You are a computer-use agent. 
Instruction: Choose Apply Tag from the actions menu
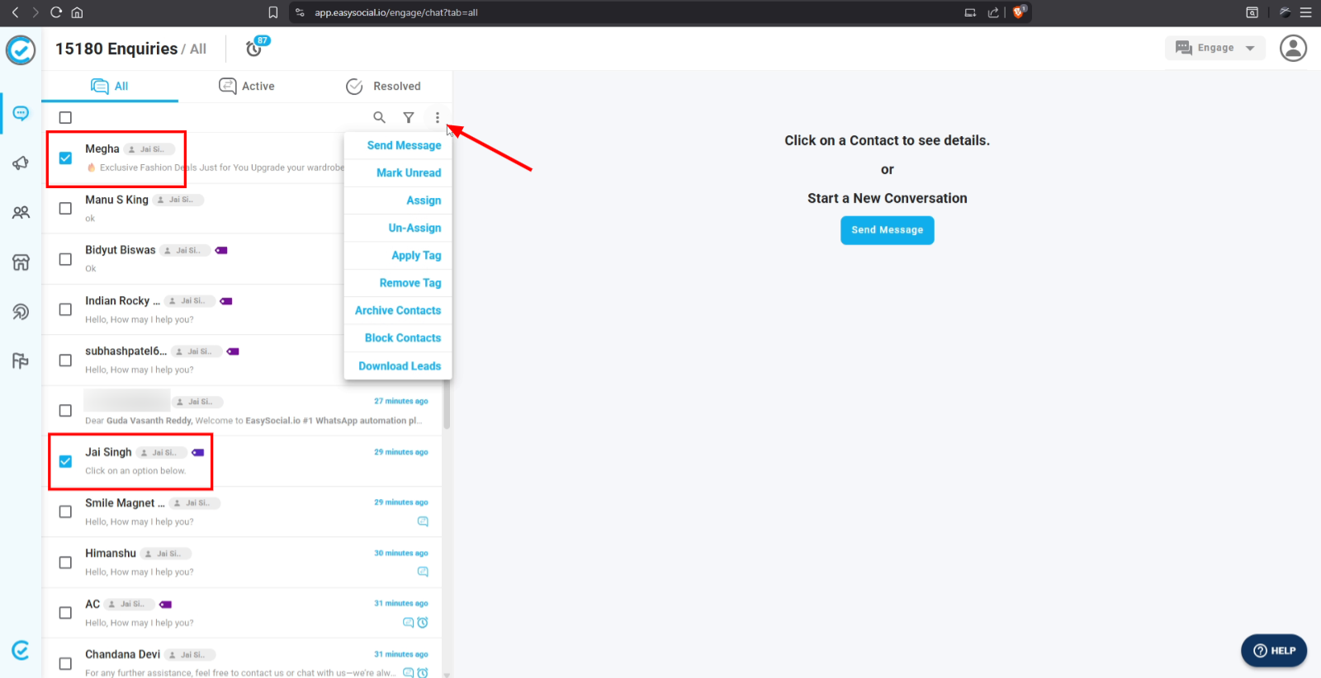416,256
